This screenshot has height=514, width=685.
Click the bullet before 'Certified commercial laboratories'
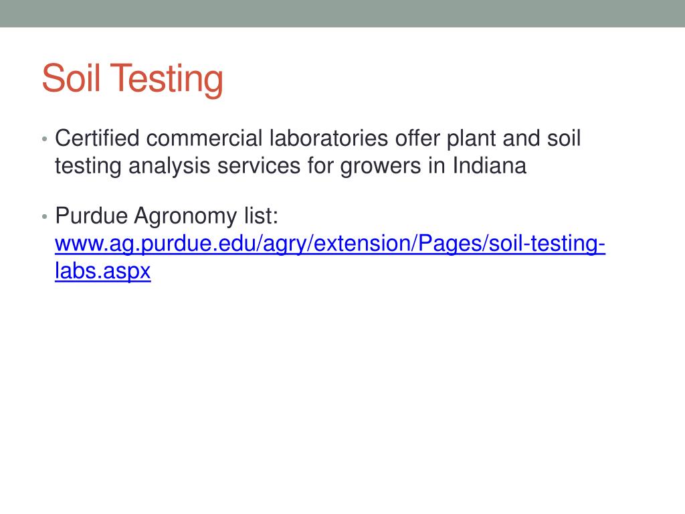(44, 139)
